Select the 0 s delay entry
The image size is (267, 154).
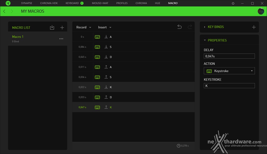point(82,37)
